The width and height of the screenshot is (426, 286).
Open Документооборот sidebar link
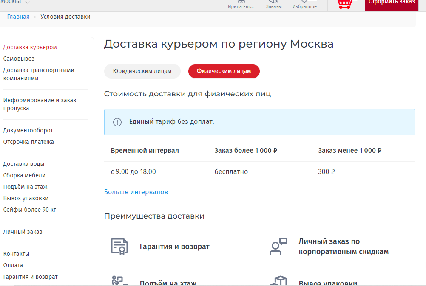(x=28, y=130)
